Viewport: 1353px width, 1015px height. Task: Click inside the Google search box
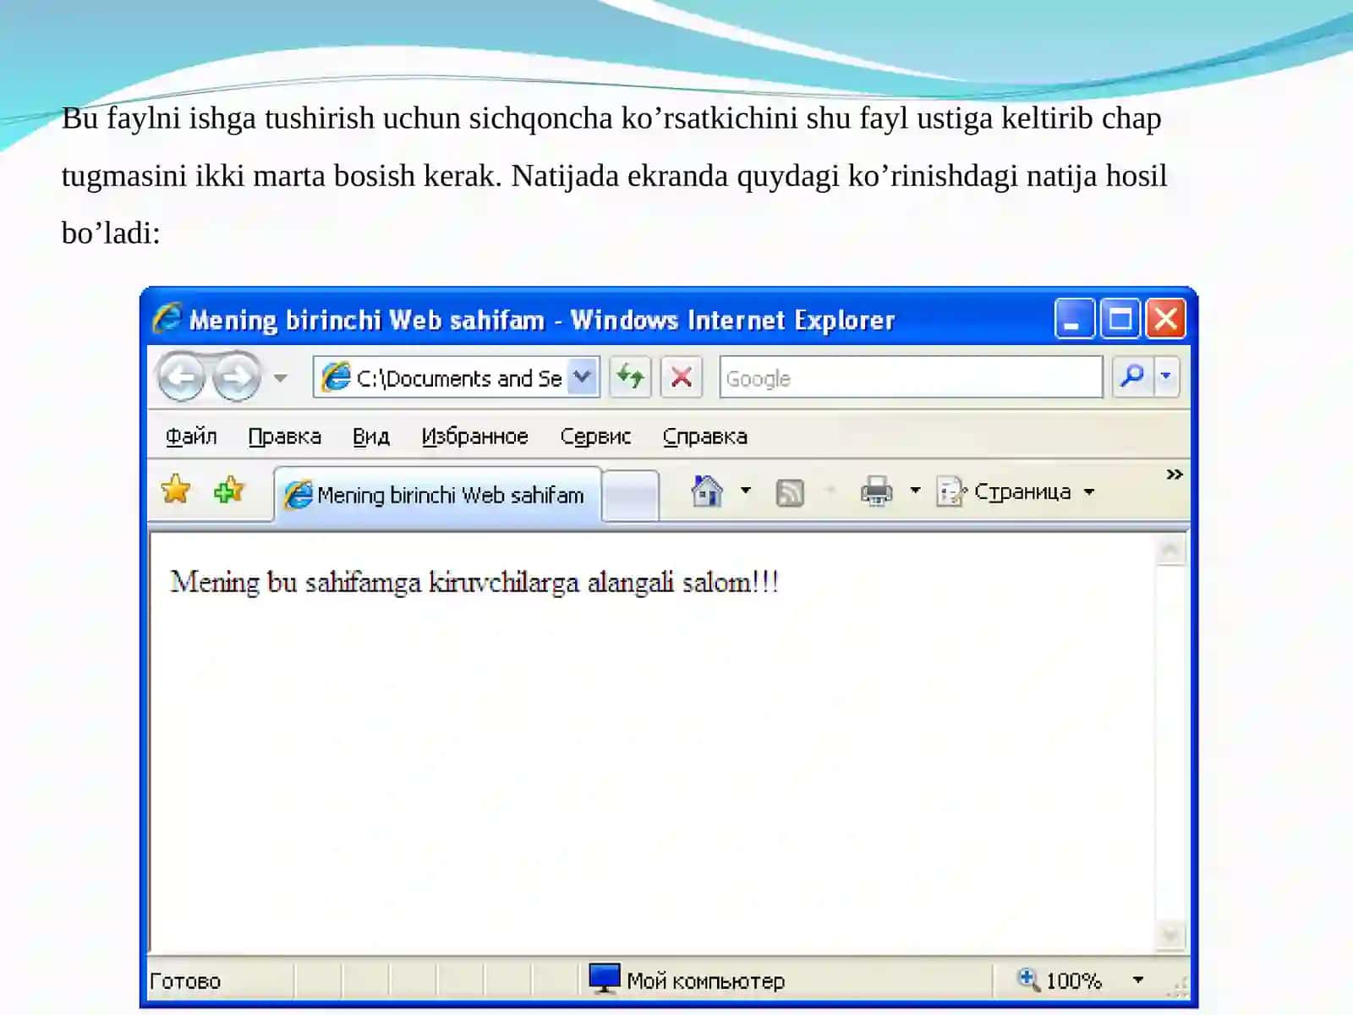click(x=911, y=377)
